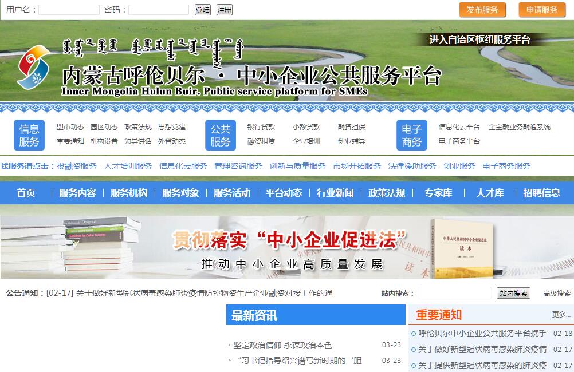Image resolution: width=574 pixels, height=372 pixels.
Task: Click the 电子商务 blue category tile
Action: [411, 135]
